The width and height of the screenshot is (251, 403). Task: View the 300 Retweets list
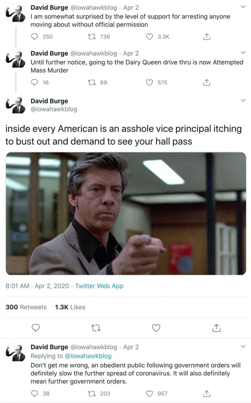point(26,307)
